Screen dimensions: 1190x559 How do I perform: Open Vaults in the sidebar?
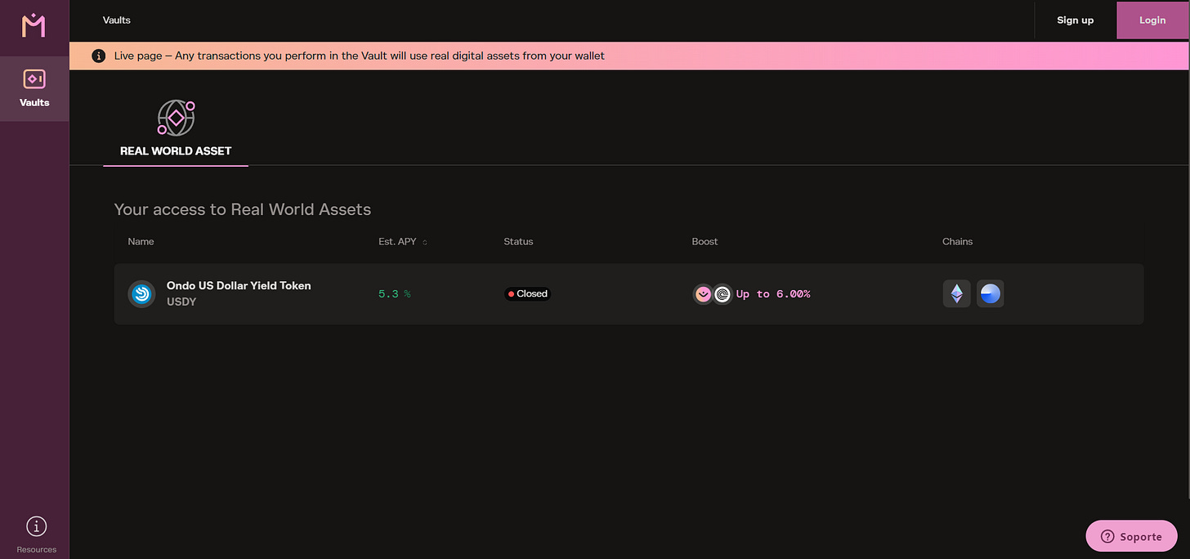(x=34, y=88)
